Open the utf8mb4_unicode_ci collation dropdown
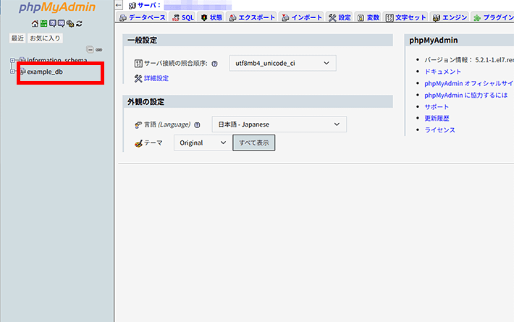Screen dimensions: 514x322 point(282,63)
